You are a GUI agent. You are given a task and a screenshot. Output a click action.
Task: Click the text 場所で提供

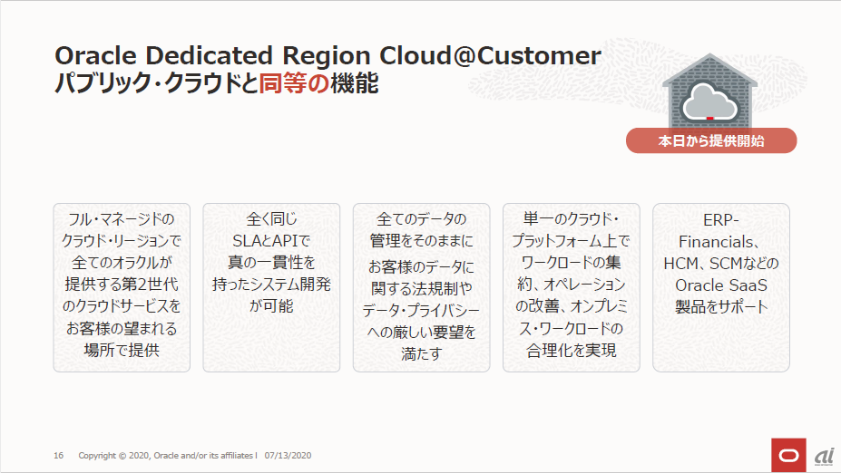122,350
